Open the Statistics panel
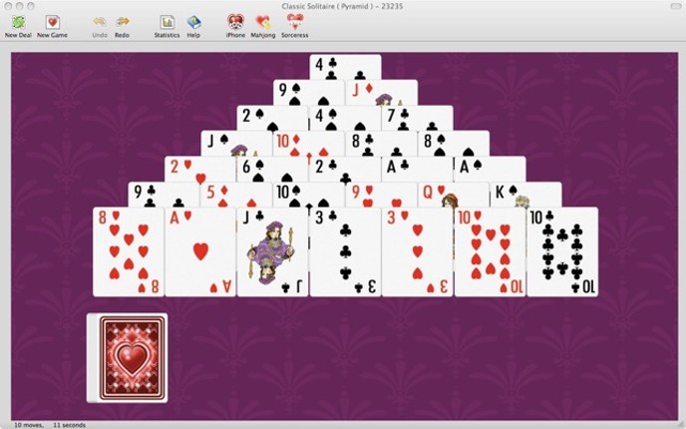The height and width of the screenshot is (429, 686). point(167,26)
